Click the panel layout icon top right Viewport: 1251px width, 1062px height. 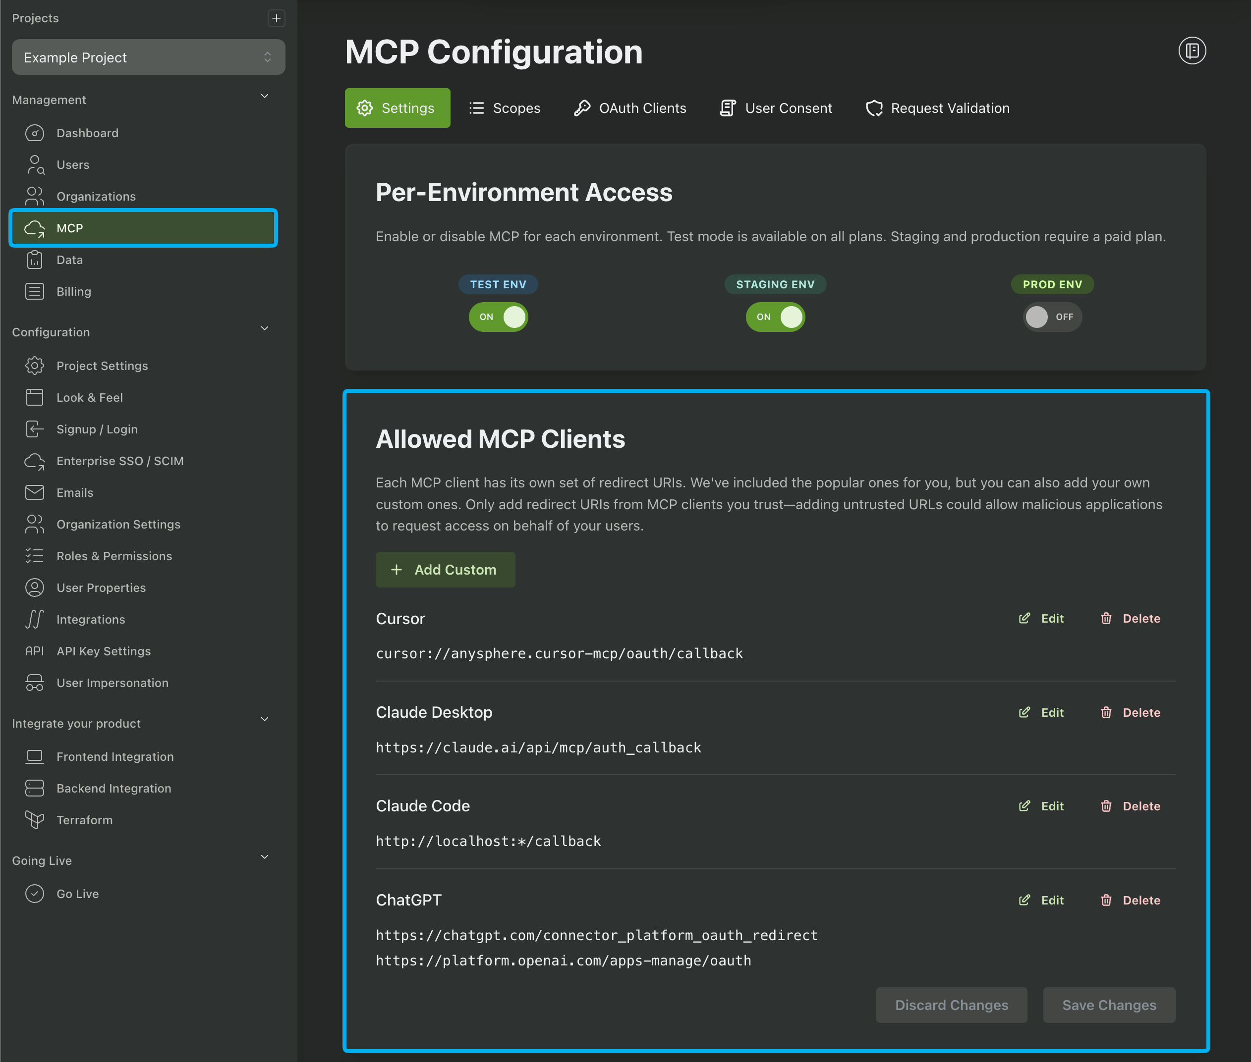click(1192, 51)
